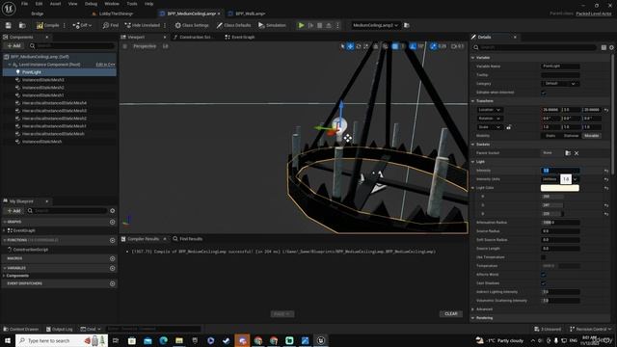This screenshot has width=617, height=347.
Task: Open Class Settings
Action: 192,25
